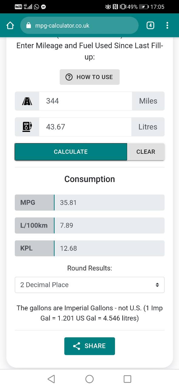Screen dimensions: 179x389
Task: Tap the mpg-calculator.co.uk address bar
Action: pos(79,26)
